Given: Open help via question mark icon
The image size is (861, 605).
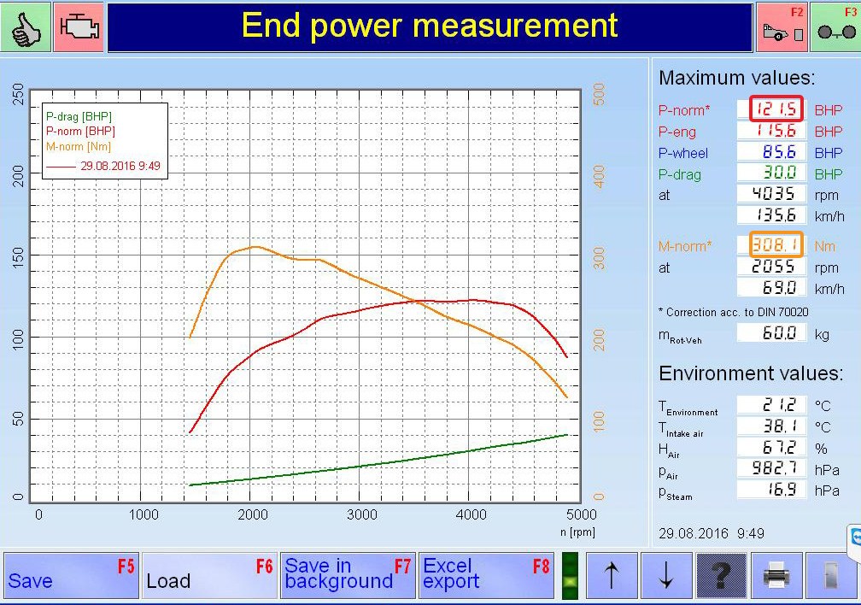Looking at the screenshot, I should (x=722, y=576).
